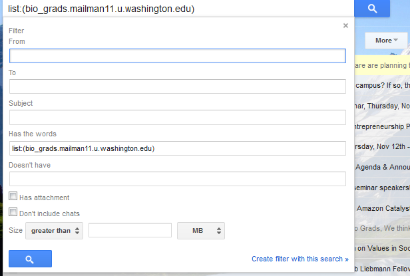Click into the To field
Image resolution: width=410 pixels, height=276 pixels.
point(177,86)
